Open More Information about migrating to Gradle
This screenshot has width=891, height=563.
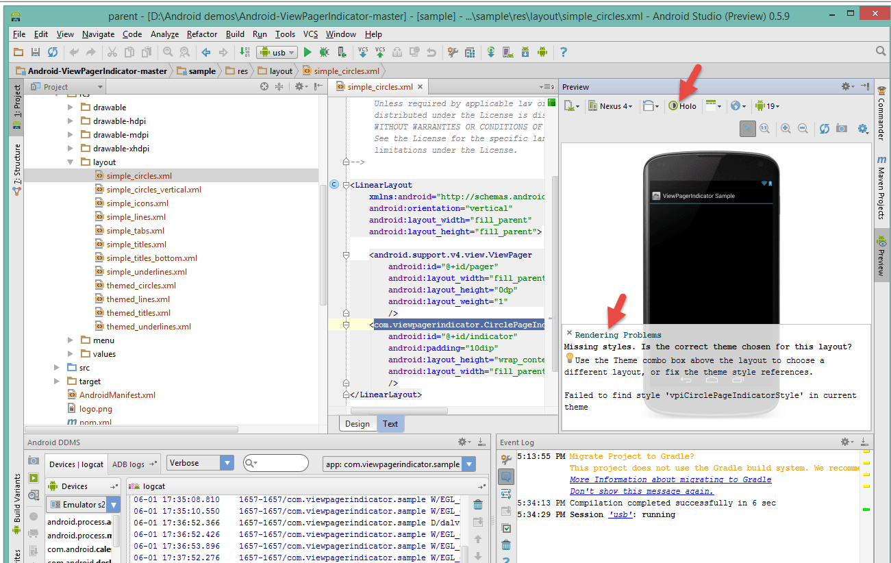tap(670, 479)
